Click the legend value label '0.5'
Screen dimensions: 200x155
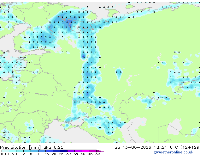click(11, 154)
